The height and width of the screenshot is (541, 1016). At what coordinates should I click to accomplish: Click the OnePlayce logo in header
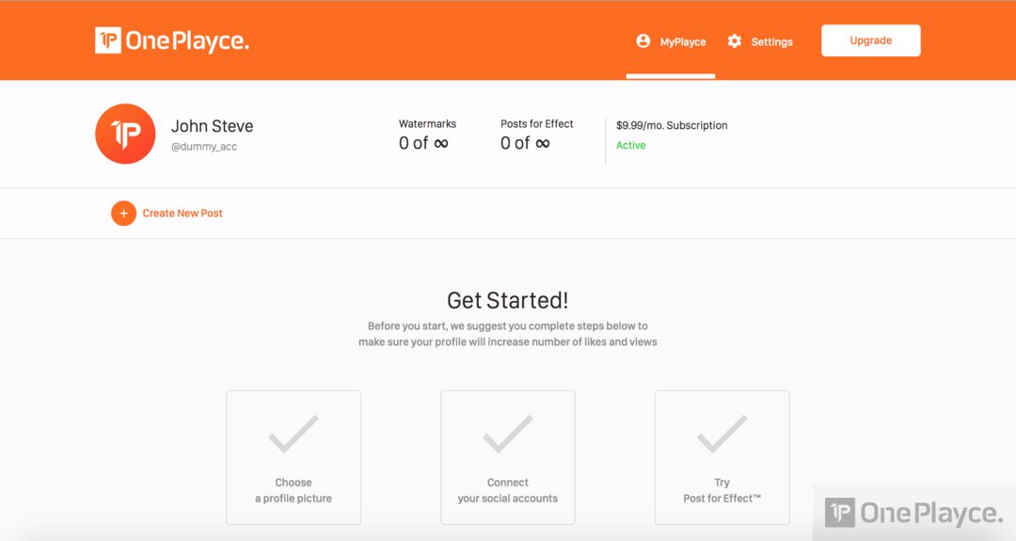point(172,40)
